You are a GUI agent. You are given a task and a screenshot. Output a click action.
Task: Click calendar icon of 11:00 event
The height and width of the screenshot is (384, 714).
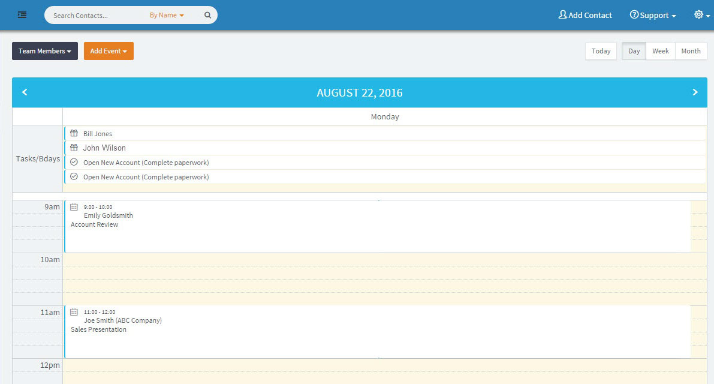pos(74,312)
